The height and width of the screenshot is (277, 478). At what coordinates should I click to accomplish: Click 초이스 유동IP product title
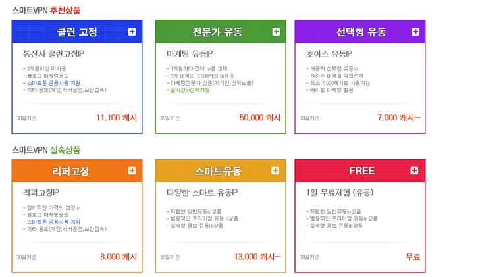pos(330,54)
